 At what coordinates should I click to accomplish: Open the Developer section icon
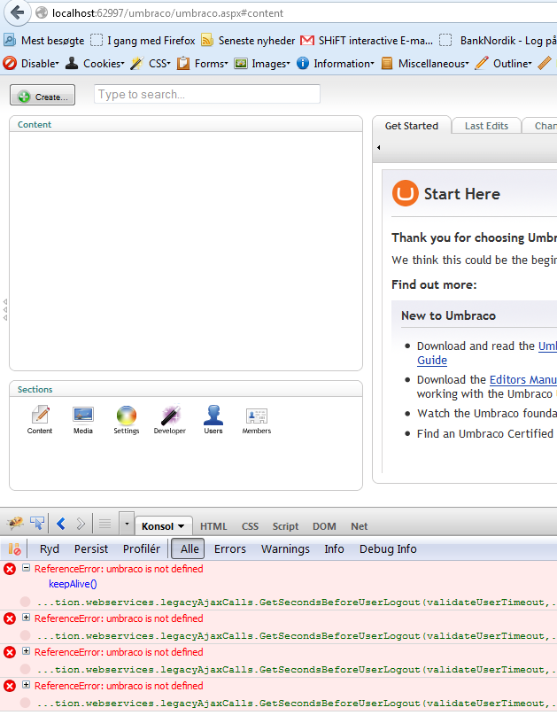tap(169, 419)
